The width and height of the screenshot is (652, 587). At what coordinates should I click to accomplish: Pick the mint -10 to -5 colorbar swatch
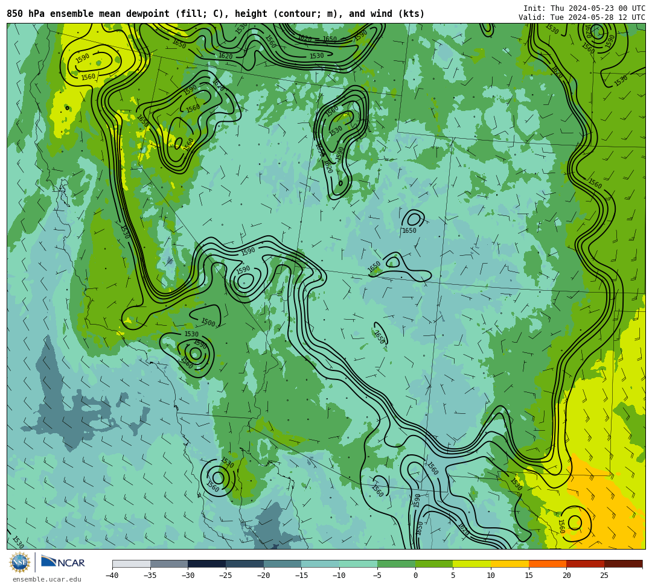(359, 563)
